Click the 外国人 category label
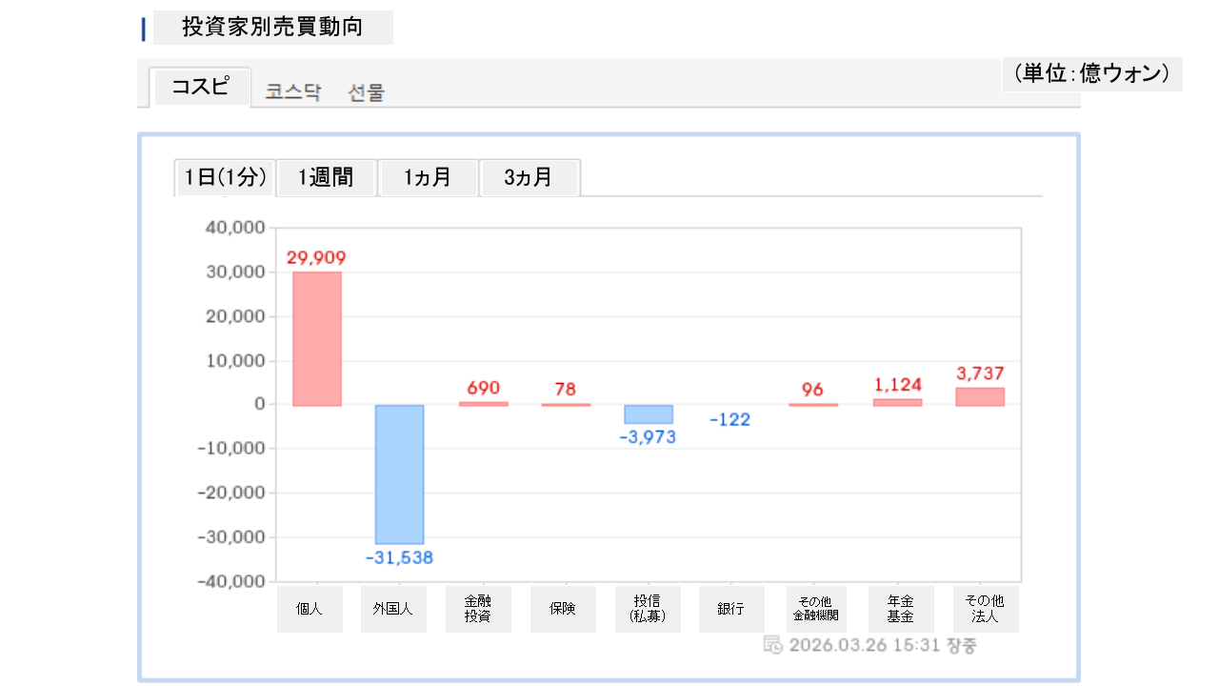1219x686 pixels. pyautogui.click(x=393, y=609)
